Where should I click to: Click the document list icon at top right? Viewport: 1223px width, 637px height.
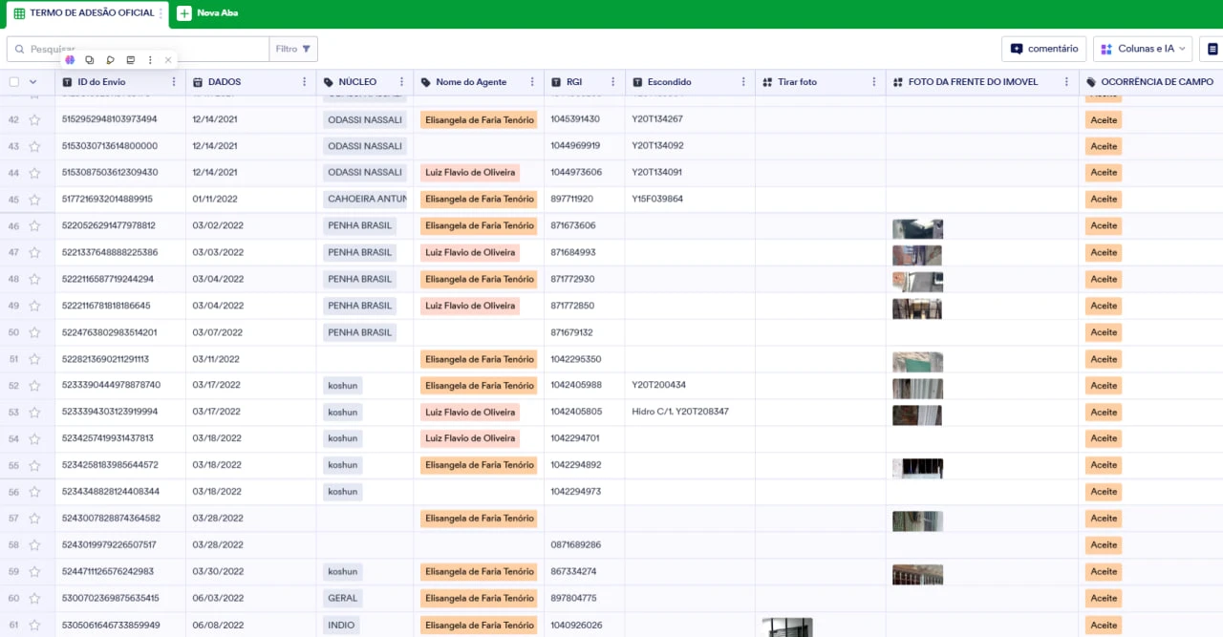(x=1212, y=48)
